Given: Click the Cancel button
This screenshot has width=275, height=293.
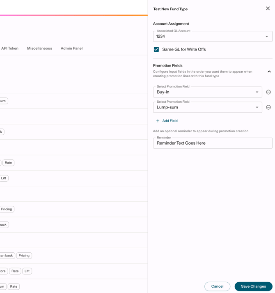Looking at the screenshot, I should (217, 286).
